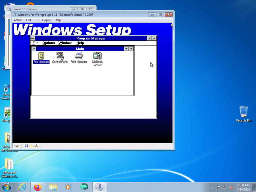Click the floppy disk status icon
256x192 pixels.
(x=26, y=146)
